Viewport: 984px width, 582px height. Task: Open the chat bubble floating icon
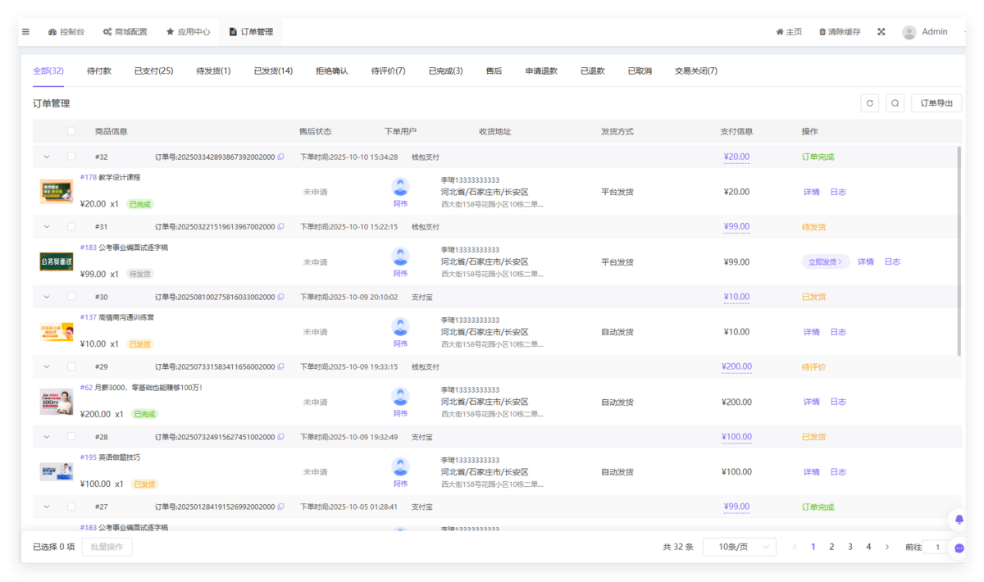(x=959, y=548)
